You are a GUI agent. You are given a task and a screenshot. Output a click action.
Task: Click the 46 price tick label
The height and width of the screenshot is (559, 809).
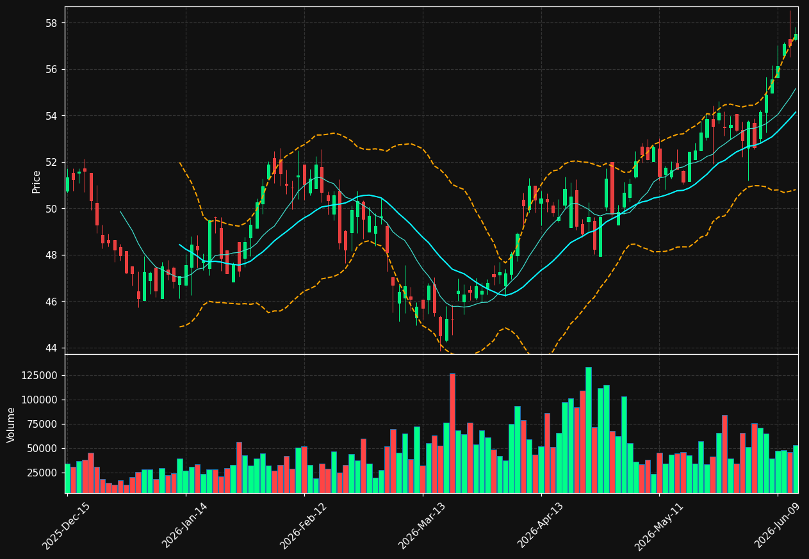(51, 302)
